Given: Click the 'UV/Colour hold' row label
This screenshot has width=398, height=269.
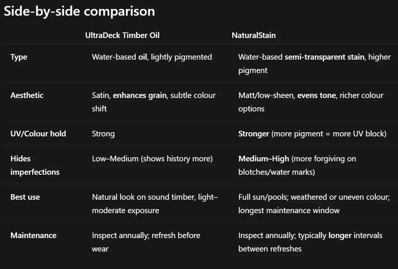Looking at the screenshot, I should coord(38,134).
